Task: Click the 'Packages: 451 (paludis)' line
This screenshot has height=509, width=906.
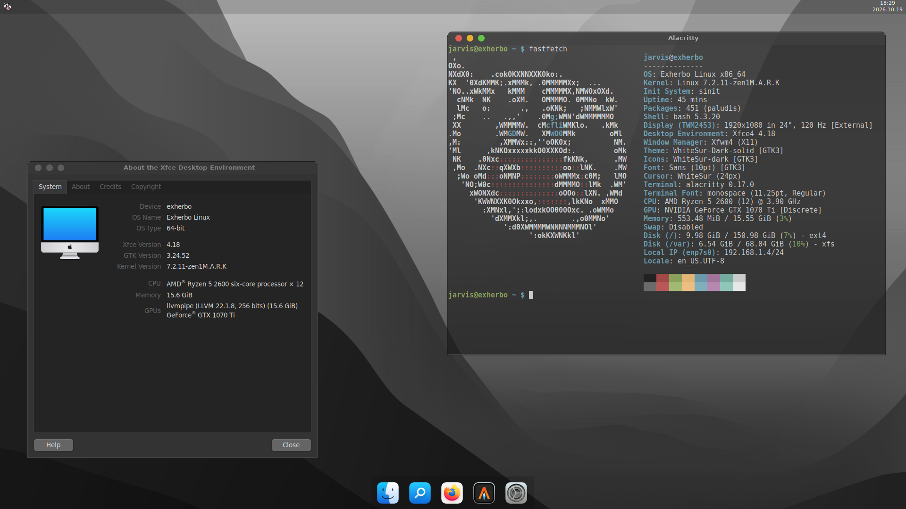Action: [692, 108]
